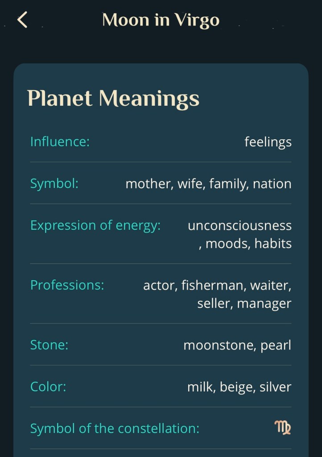The height and width of the screenshot is (457, 322).
Task: Tap the Virgo constellation glyph
Action: [283, 428]
